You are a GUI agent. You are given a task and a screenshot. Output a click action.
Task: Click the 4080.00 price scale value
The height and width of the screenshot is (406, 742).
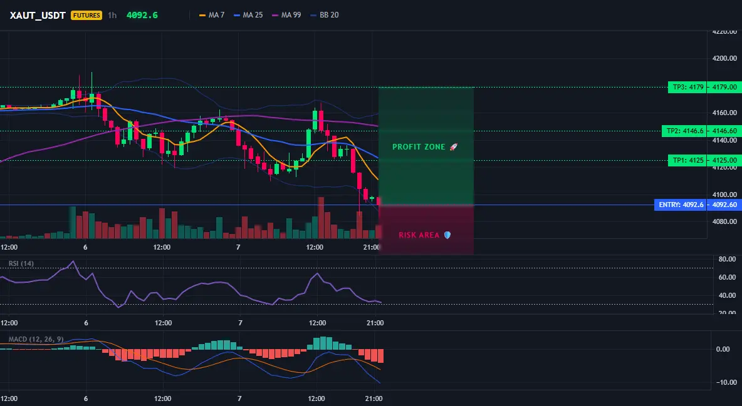point(724,221)
